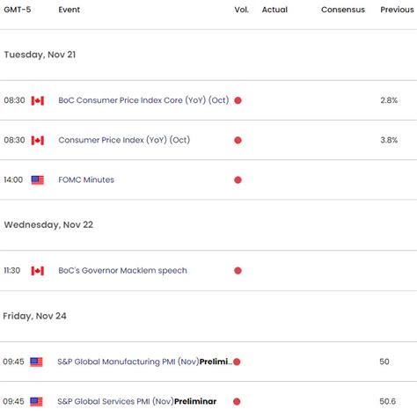Viewport: 417px width, 417px height.
Task: Click the US flag beside S&P Global Services PMI
Action: pos(36,401)
